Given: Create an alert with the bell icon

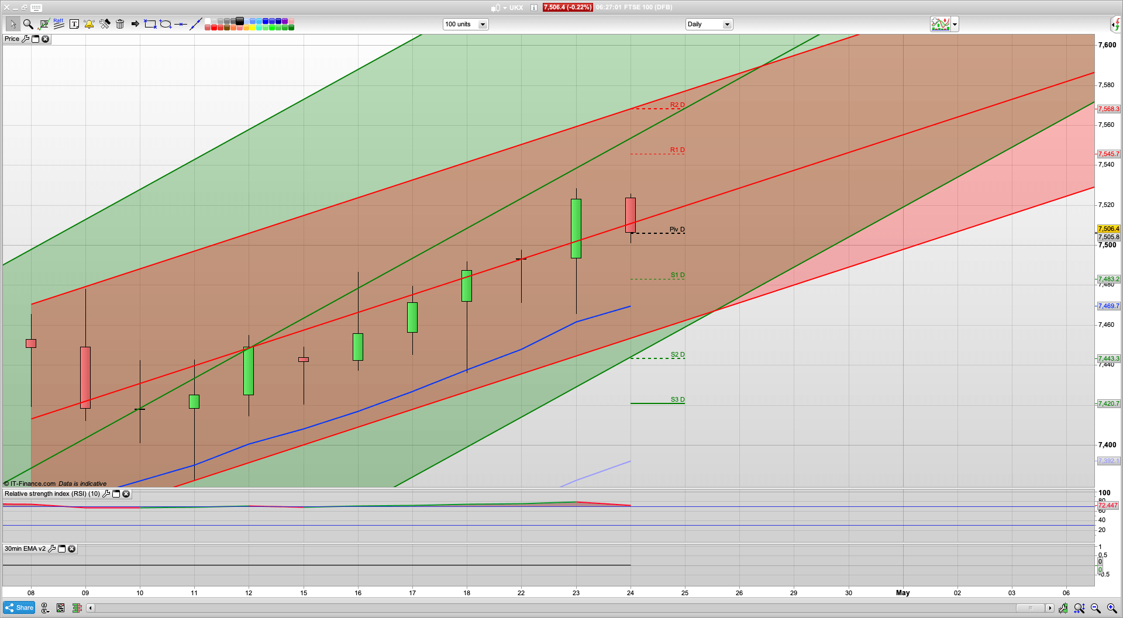Looking at the screenshot, I should 89,24.
